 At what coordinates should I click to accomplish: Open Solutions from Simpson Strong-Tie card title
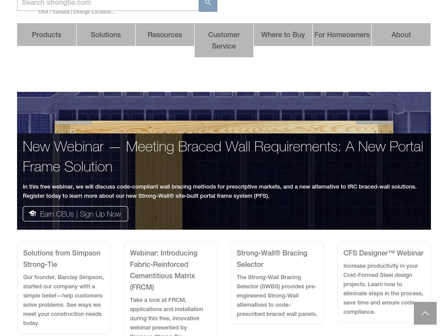[62, 259]
